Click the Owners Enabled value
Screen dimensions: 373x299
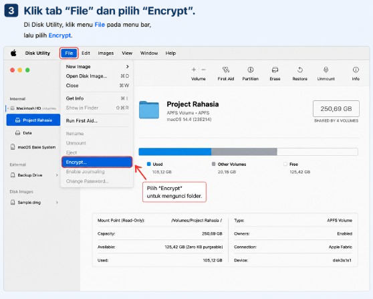click(345, 233)
